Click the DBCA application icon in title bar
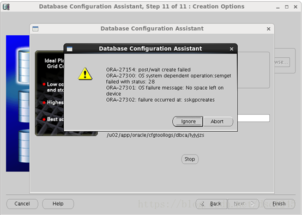The width and height of the screenshot is (302, 215). 6,7
